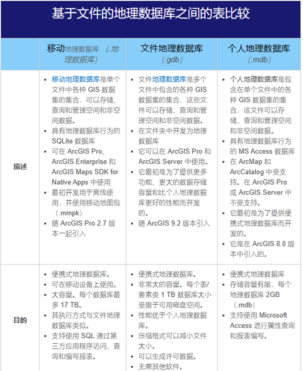Open the 移动地理数据库 link
This screenshot has width=303, height=371.
click(x=76, y=79)
